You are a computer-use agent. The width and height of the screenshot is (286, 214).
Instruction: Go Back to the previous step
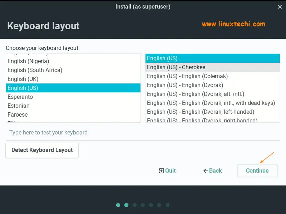(213, 171)
